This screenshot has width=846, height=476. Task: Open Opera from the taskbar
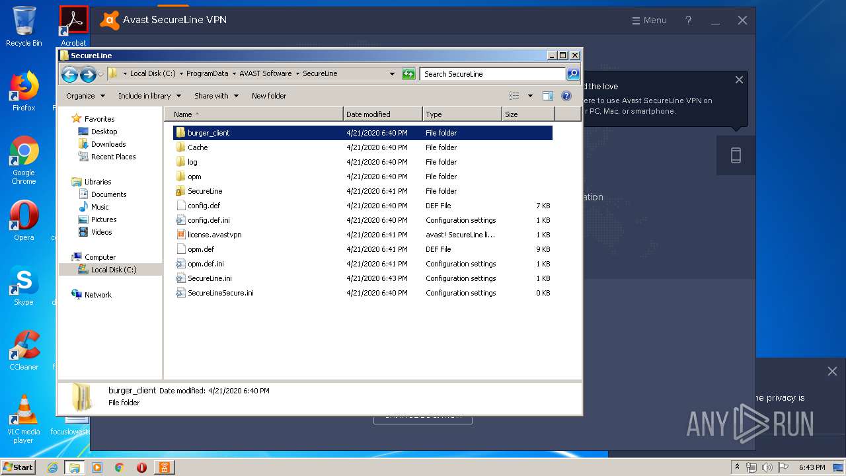click(141, 467)
